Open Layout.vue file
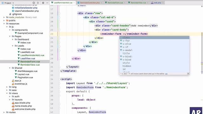 click(23, 74)
